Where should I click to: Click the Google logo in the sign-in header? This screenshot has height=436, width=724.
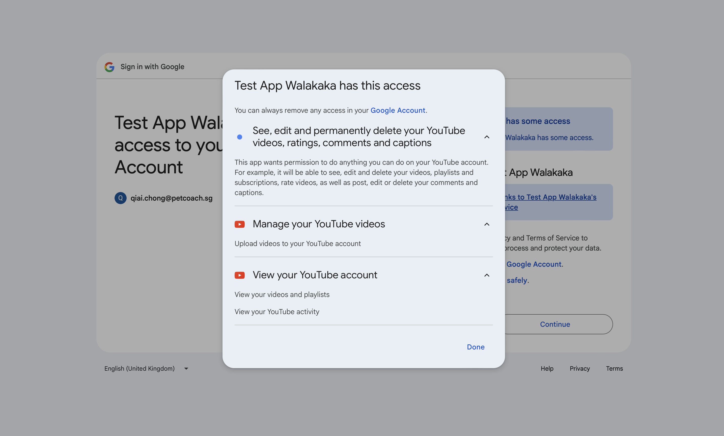pyautogui.click(x=109, y=67)
